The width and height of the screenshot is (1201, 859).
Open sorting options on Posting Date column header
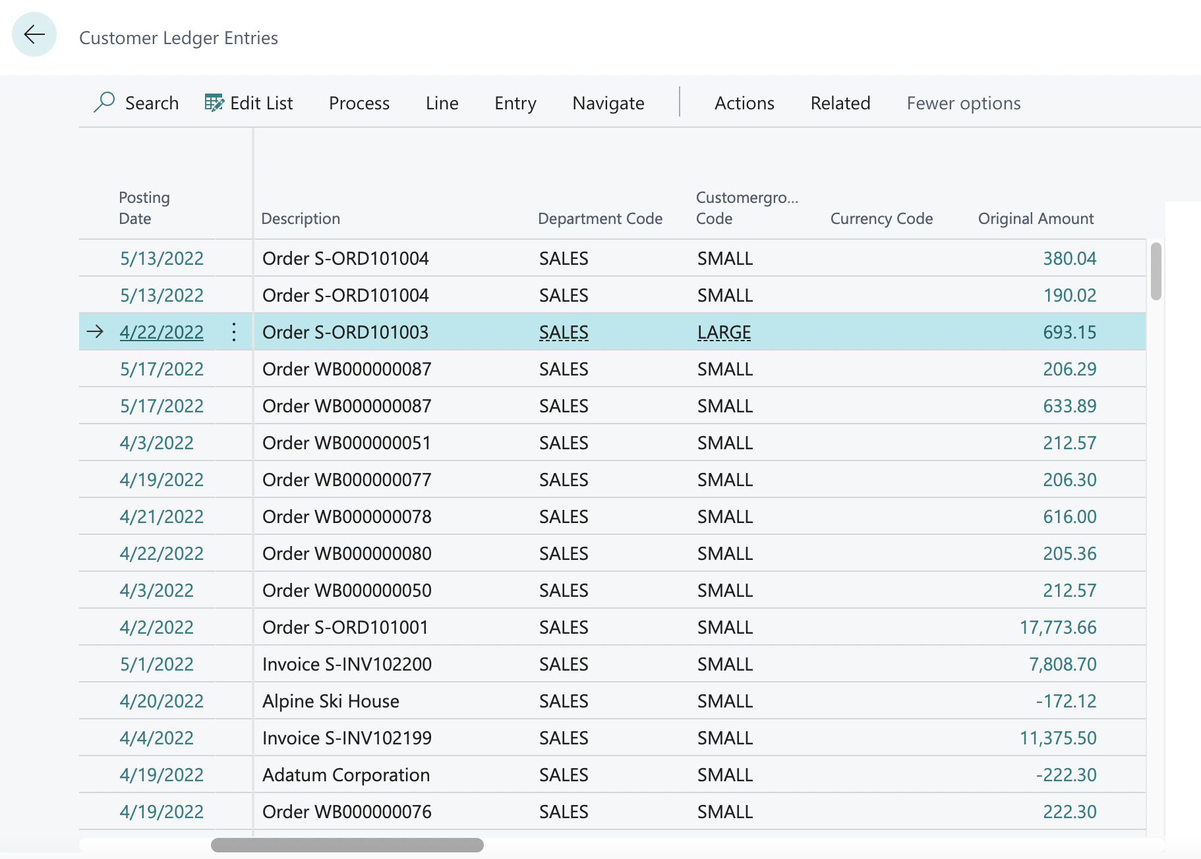[144, 208]
